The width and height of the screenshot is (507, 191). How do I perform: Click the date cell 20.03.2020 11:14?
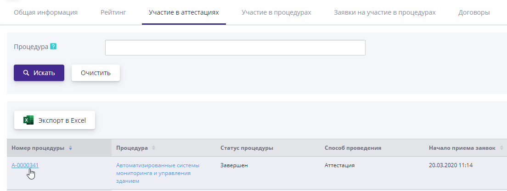451,165
